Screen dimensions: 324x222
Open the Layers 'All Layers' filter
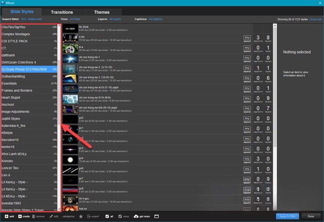[x=115, y=19]
